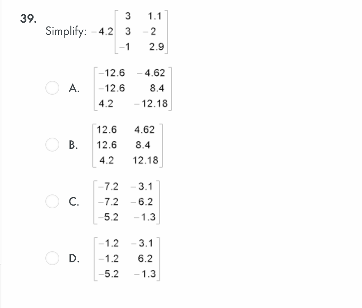The width and height of the screenshot is (362, 308).
Task: Select the radio button for answer B
Action: (x=52, y=145)
